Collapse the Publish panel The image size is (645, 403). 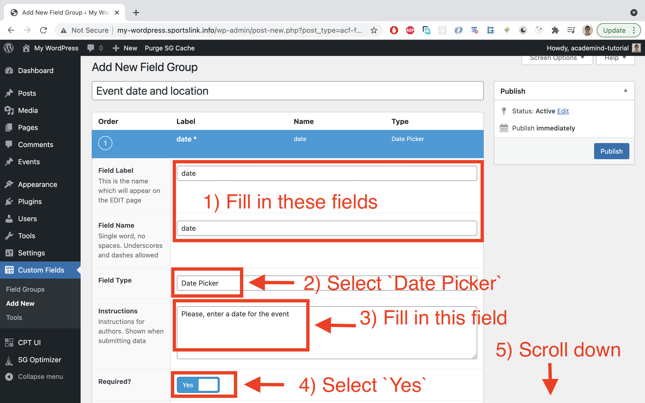pos(626,91)
